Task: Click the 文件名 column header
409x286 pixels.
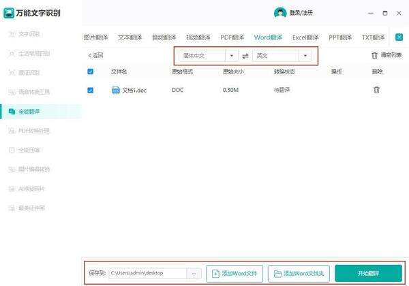Action: tap(119, 71)
